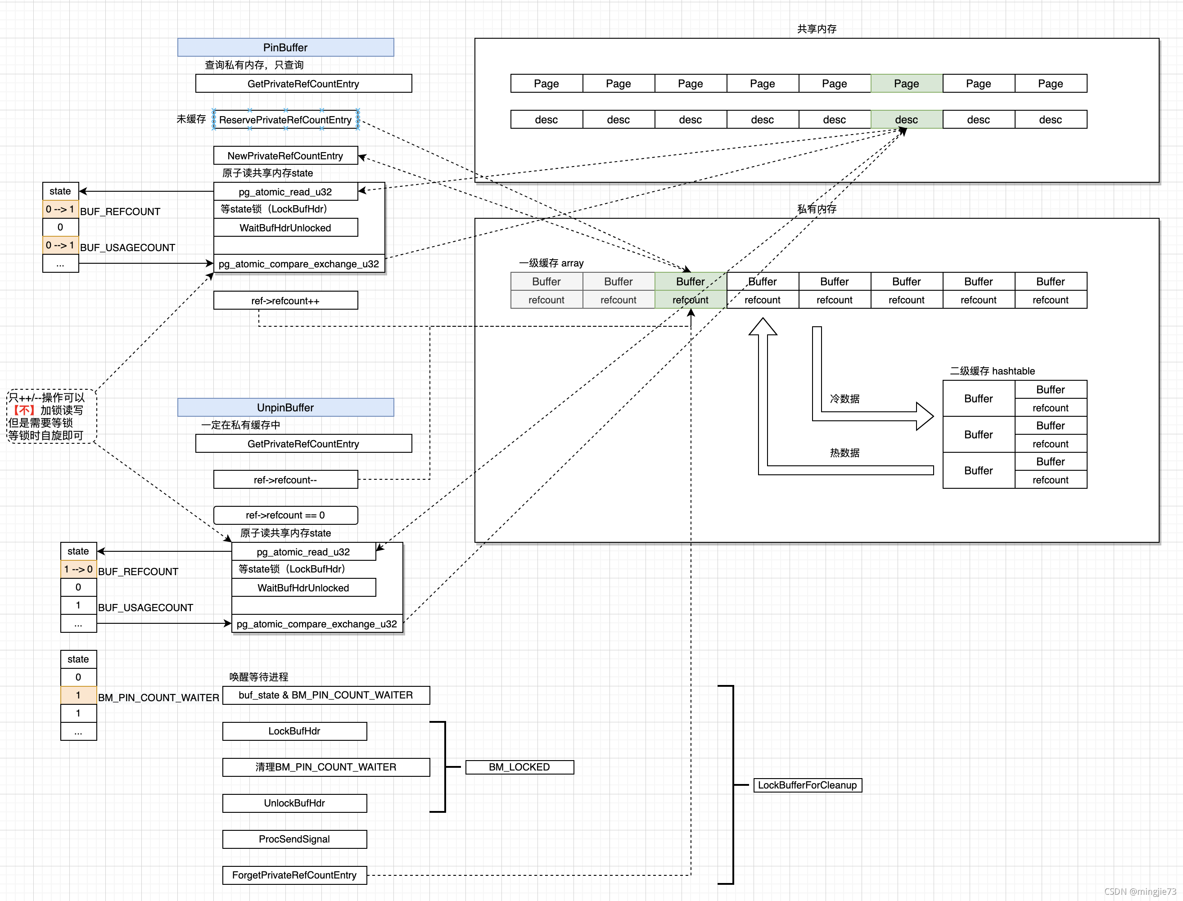Select the LockBufHdr box
Screen dimensions: 1183x901
pyautogui.click(x=294, y=731)
